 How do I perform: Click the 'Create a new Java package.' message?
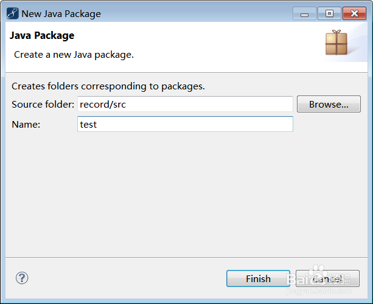point(74,54)
